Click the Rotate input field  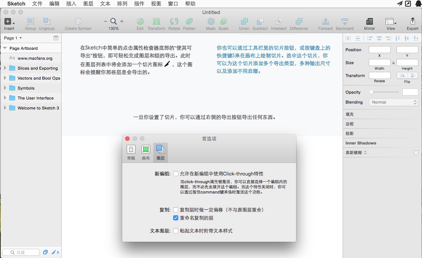coord(380,75)
